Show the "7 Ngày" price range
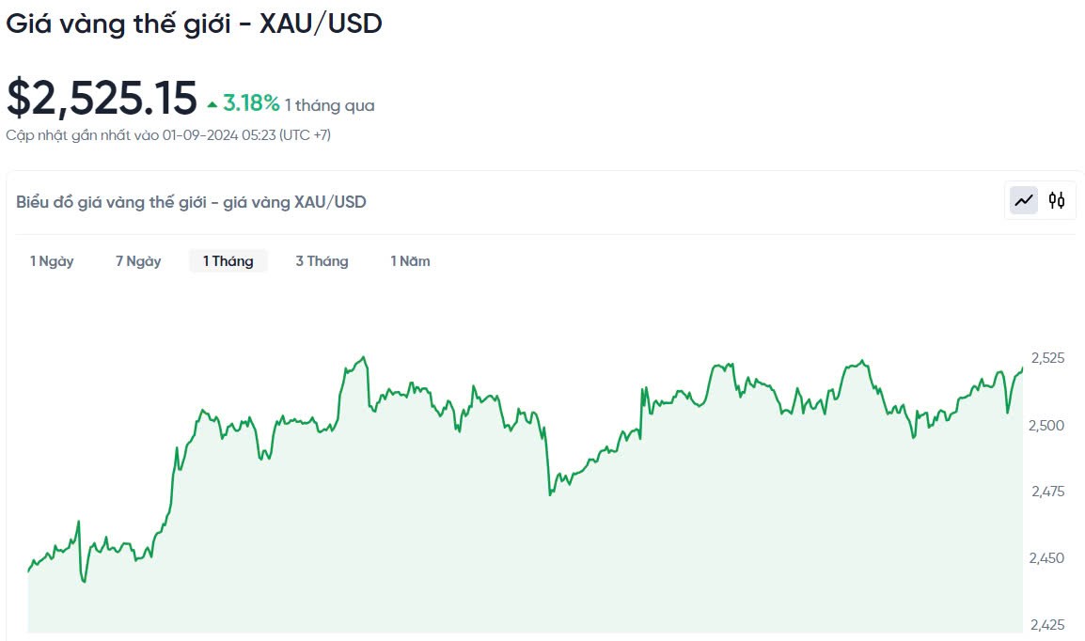Image resolution: width=1085 pixels, height=641 pixels. (138, 261)
